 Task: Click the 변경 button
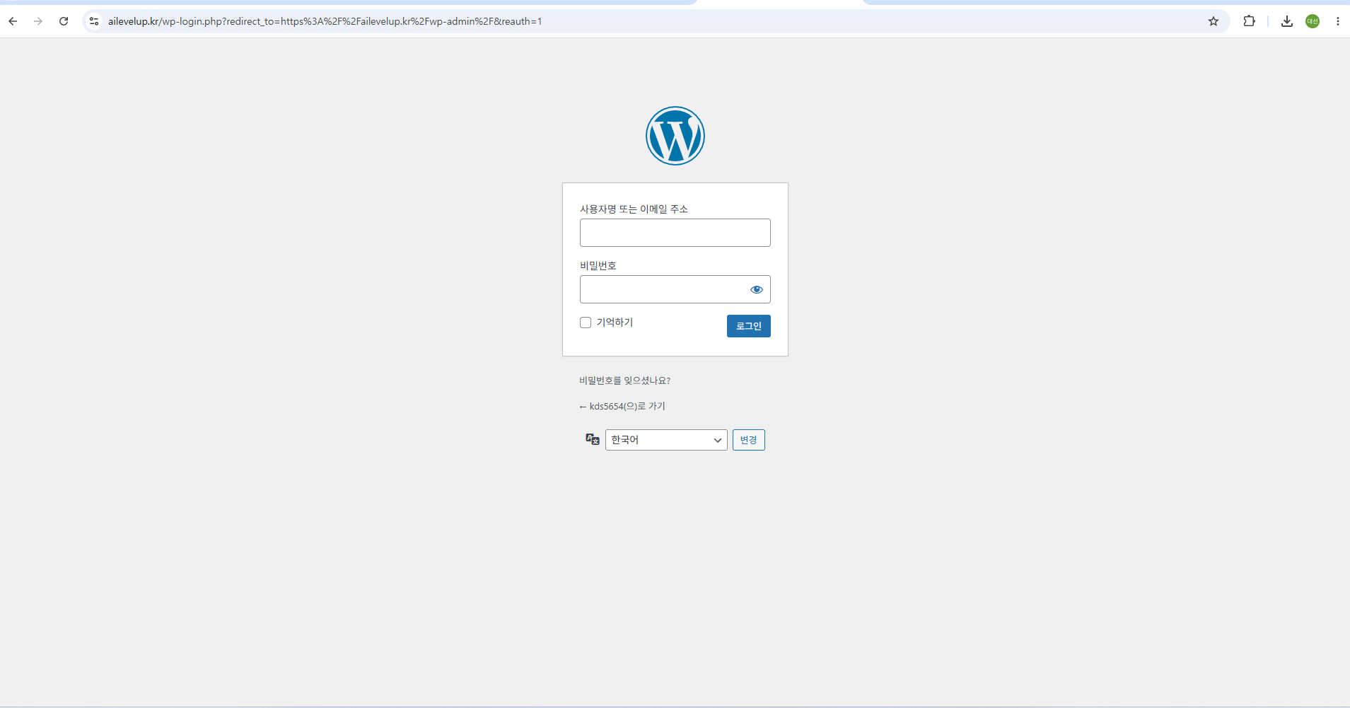749,440
